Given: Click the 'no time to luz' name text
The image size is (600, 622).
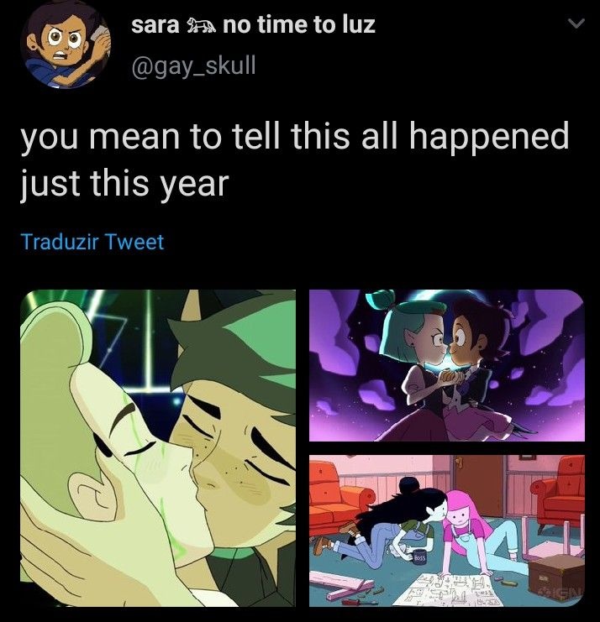Looking at the screenshot, I should (x=299, y=24).
